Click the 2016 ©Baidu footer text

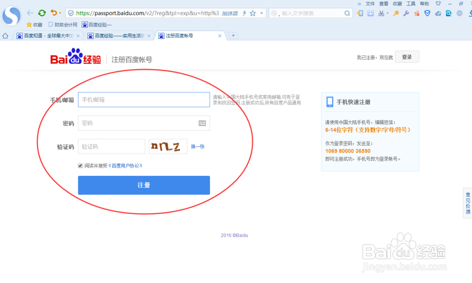tap(235, 235)
